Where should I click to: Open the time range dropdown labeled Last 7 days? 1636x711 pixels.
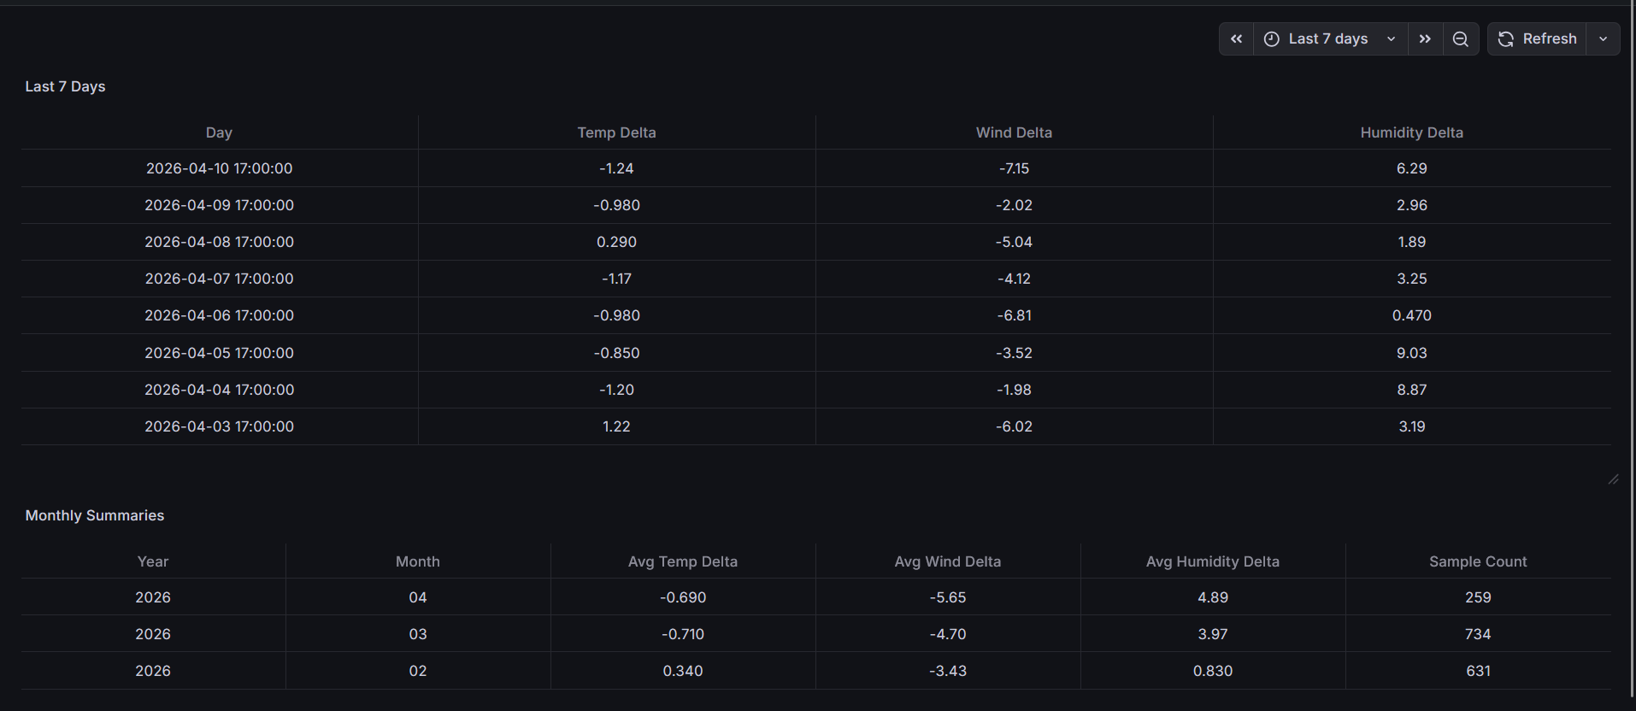1328,38
